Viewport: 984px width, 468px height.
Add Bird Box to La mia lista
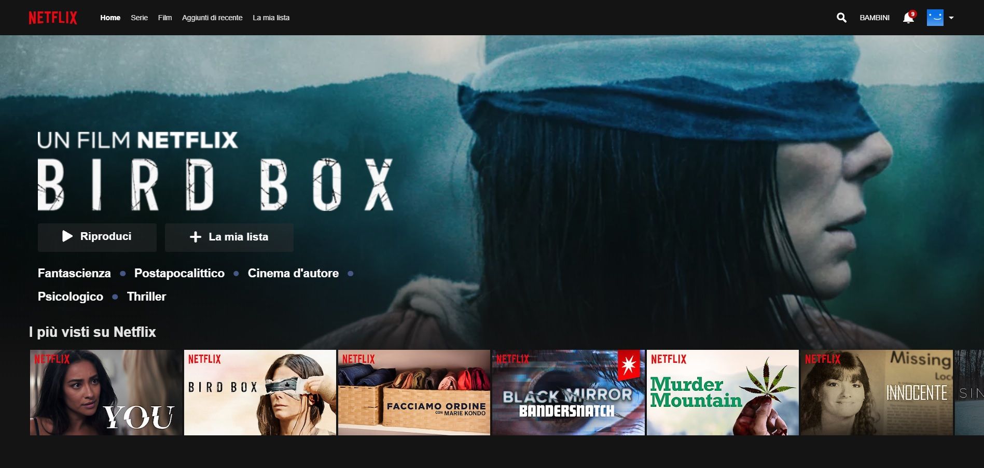[x=229, y=237]
